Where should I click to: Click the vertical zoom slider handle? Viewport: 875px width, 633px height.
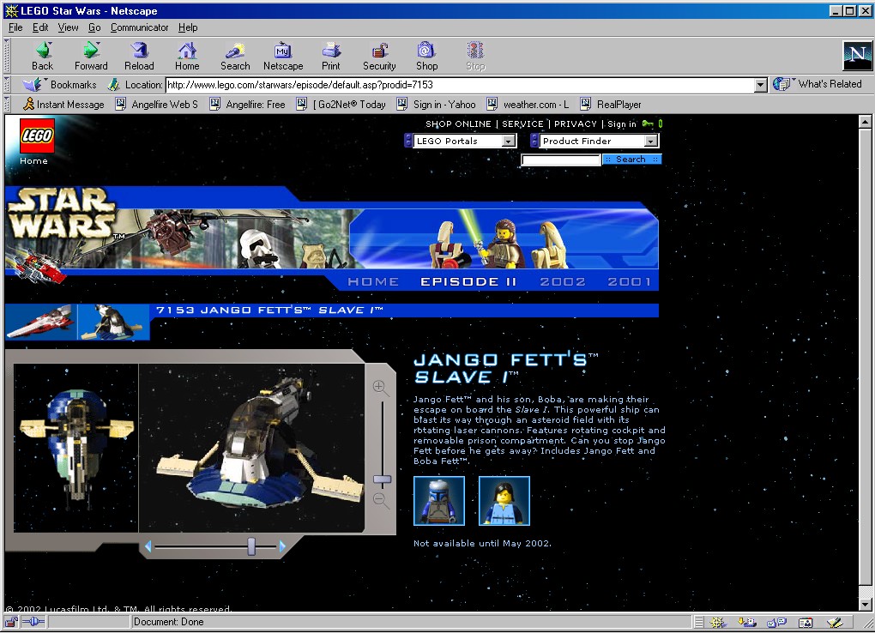click(383, 479)
